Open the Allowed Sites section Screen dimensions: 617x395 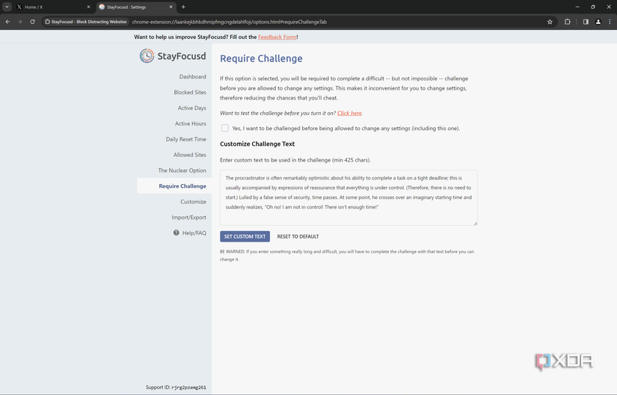190,155
